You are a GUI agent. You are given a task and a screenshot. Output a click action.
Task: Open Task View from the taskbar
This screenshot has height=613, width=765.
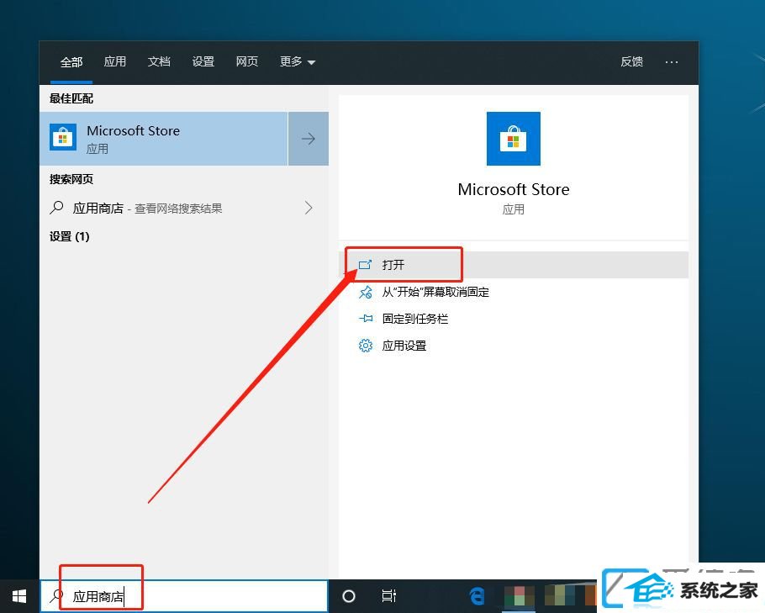[389, 596]
